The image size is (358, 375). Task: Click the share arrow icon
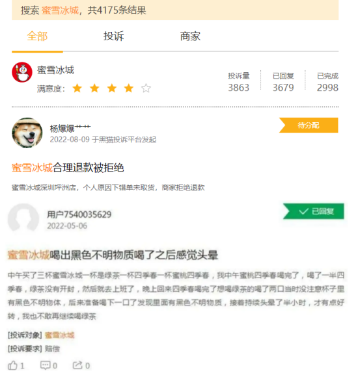click(77, 365)
